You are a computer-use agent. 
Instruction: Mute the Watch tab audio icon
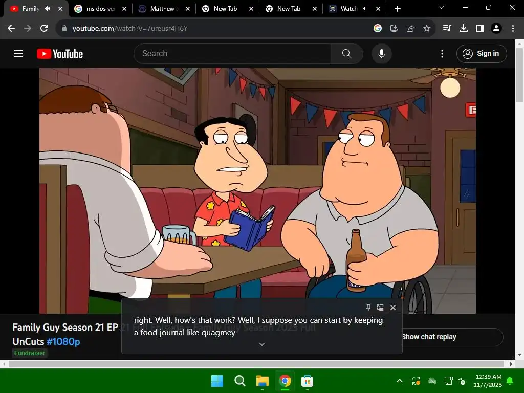click(x=365, y=9)
